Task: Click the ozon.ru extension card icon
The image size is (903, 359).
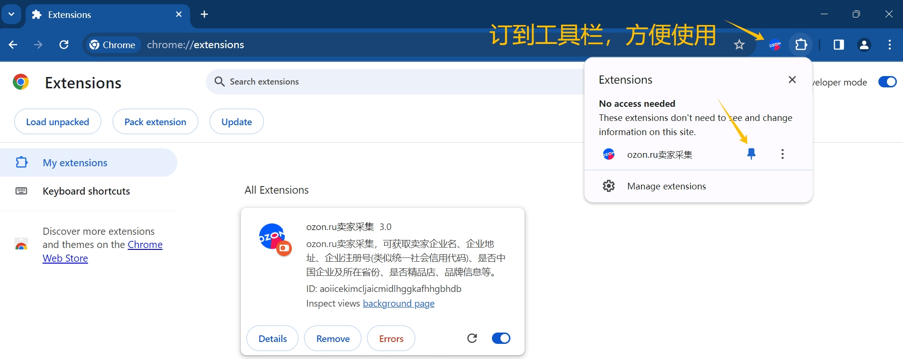Action: coord(275,239)
